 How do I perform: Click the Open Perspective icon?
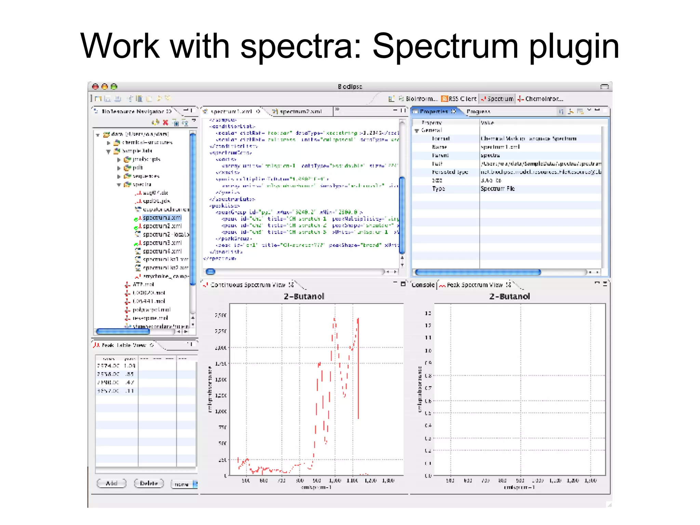[391, 99]
